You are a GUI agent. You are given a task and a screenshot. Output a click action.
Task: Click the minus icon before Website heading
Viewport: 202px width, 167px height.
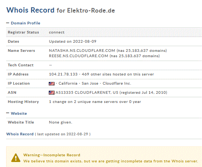(x=8, y=113)
